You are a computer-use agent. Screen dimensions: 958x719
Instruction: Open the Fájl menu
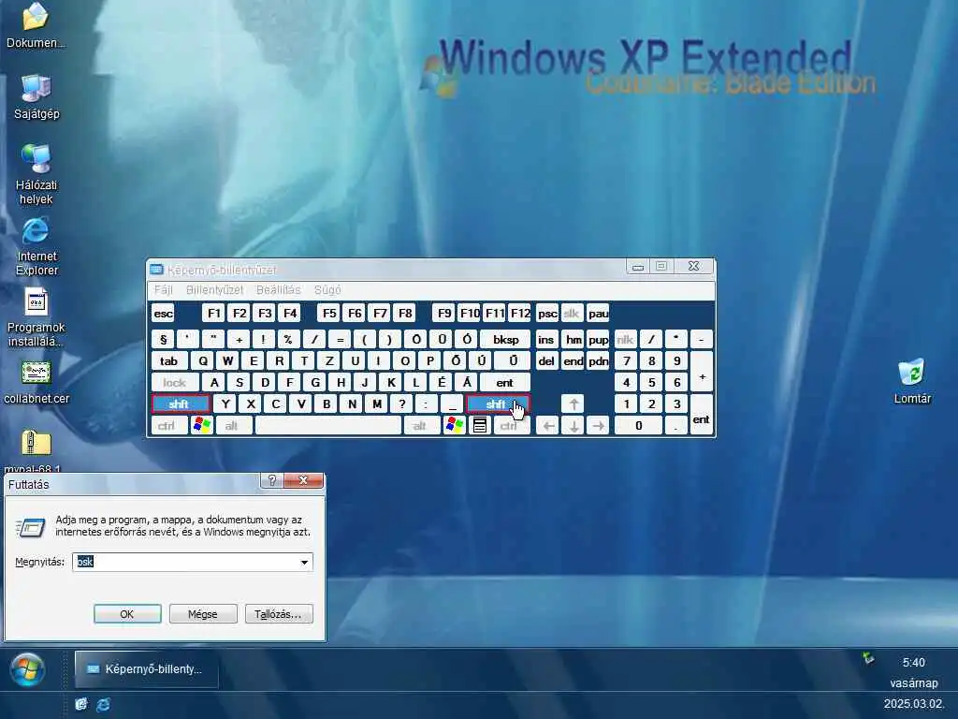(x=163, y=290)
